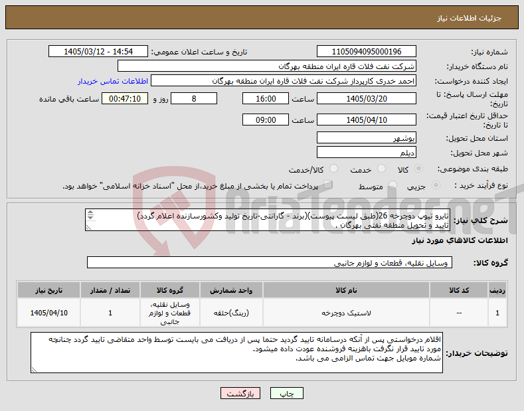Click the response deadline date 1405/03/20
524x411 pixels.
(x=366, y=98)
